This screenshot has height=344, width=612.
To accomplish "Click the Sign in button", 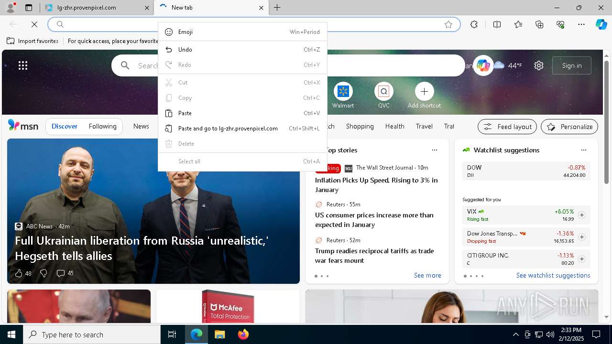I will click(x=572, y=65).
